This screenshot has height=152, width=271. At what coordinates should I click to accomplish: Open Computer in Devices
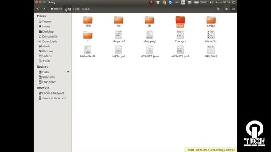click(47, 82)
